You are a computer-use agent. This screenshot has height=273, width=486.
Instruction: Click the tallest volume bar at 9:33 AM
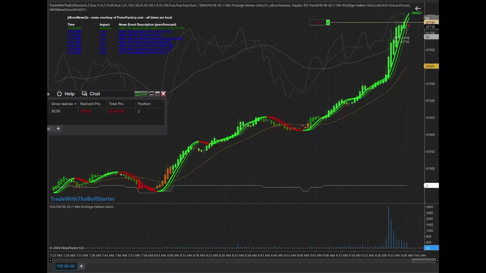(388, 227)
